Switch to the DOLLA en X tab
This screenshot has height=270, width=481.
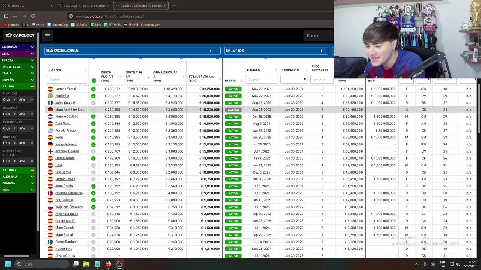84,6
